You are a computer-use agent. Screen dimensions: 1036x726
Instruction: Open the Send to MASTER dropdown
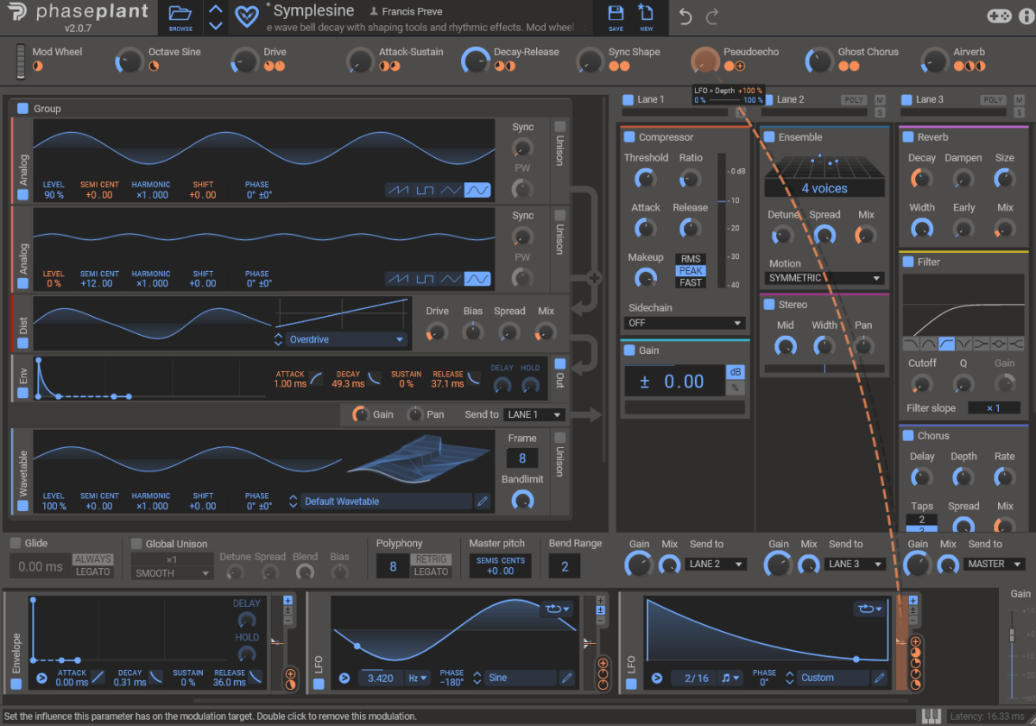[995, 564]
